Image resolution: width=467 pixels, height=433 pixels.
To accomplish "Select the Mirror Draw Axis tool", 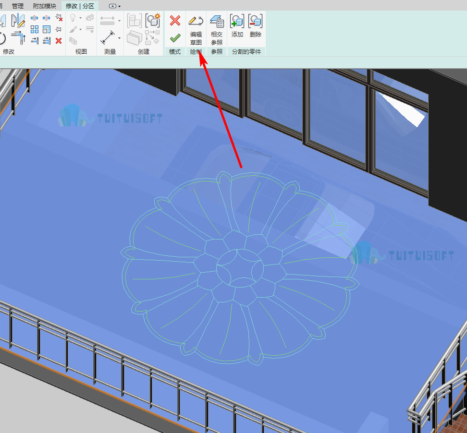I will pos(18,20).
